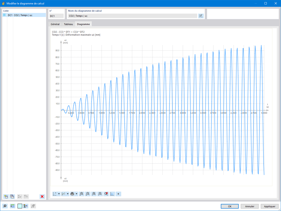
Task: Create a new calculation diagram in list
Action: 6,196
